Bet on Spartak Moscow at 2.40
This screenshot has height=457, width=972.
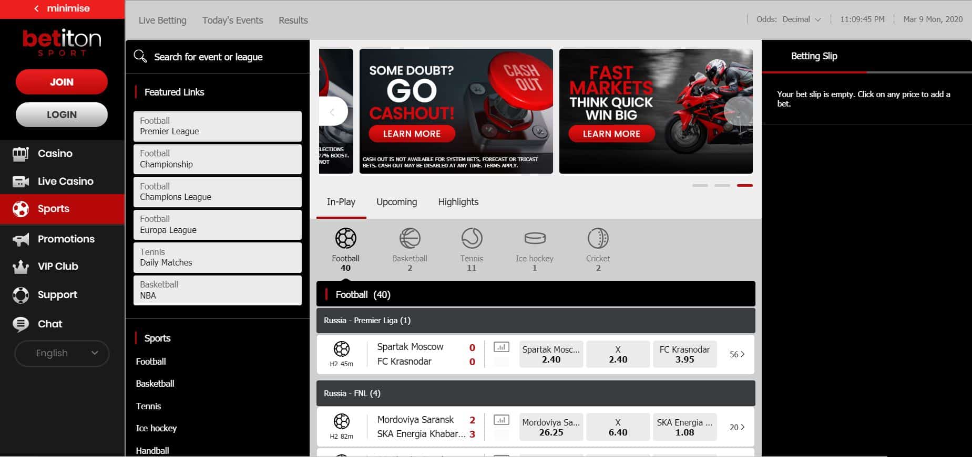[551, 354]
